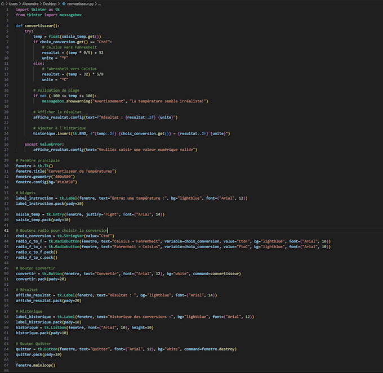Click the 'else:' keyword on line 11

pos(39,64)
